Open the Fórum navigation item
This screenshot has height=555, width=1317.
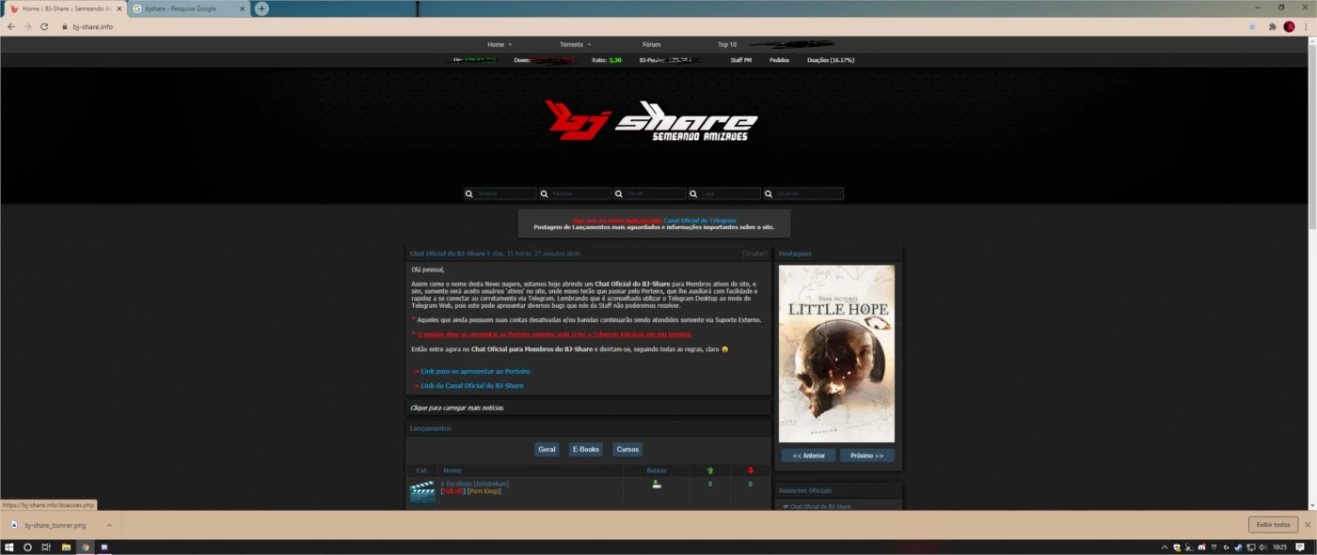pyautogui.click(x=651, y=44)
